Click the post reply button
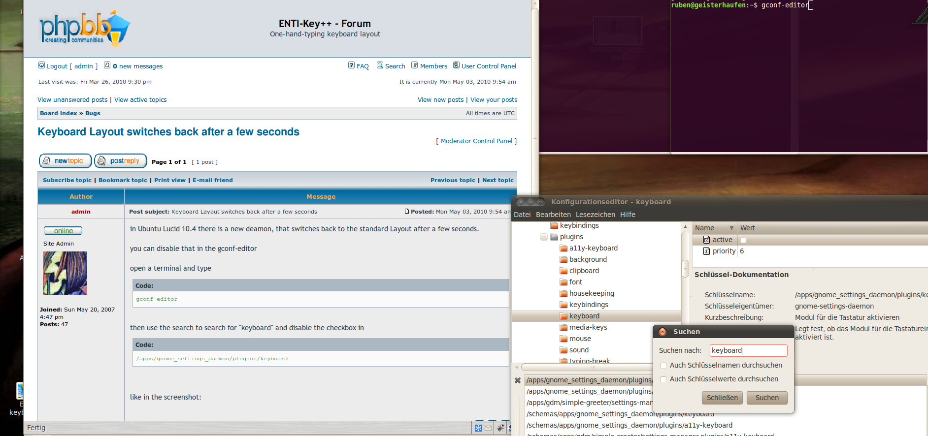928x436 pixels. (x=121, y=161)
